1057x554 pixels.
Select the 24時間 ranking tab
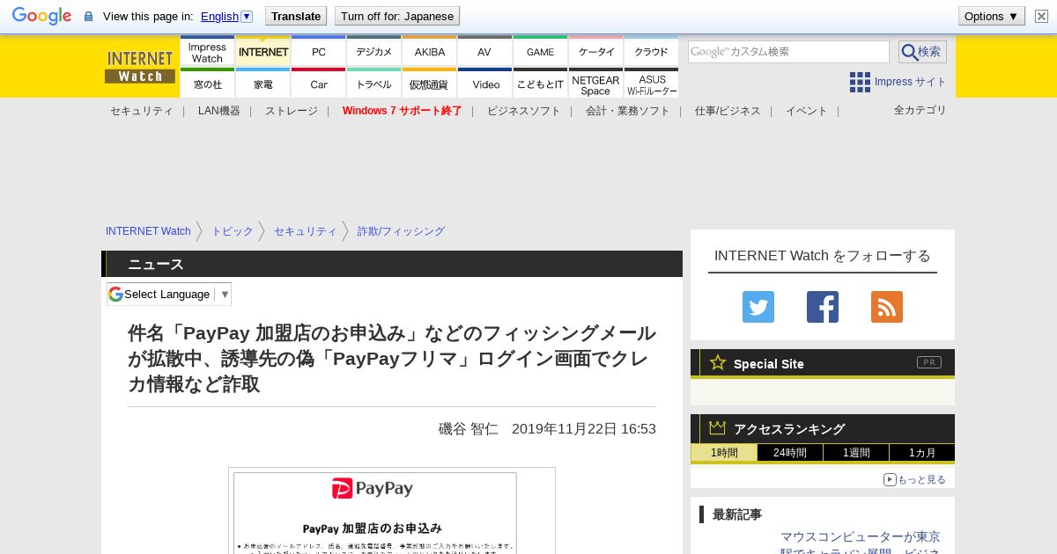point(790,453)
